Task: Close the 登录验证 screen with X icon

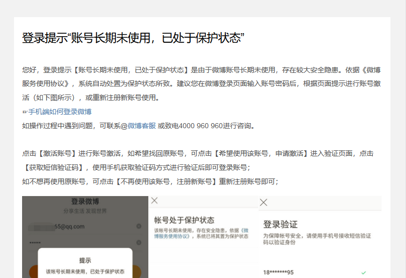Action: point(263,203)
